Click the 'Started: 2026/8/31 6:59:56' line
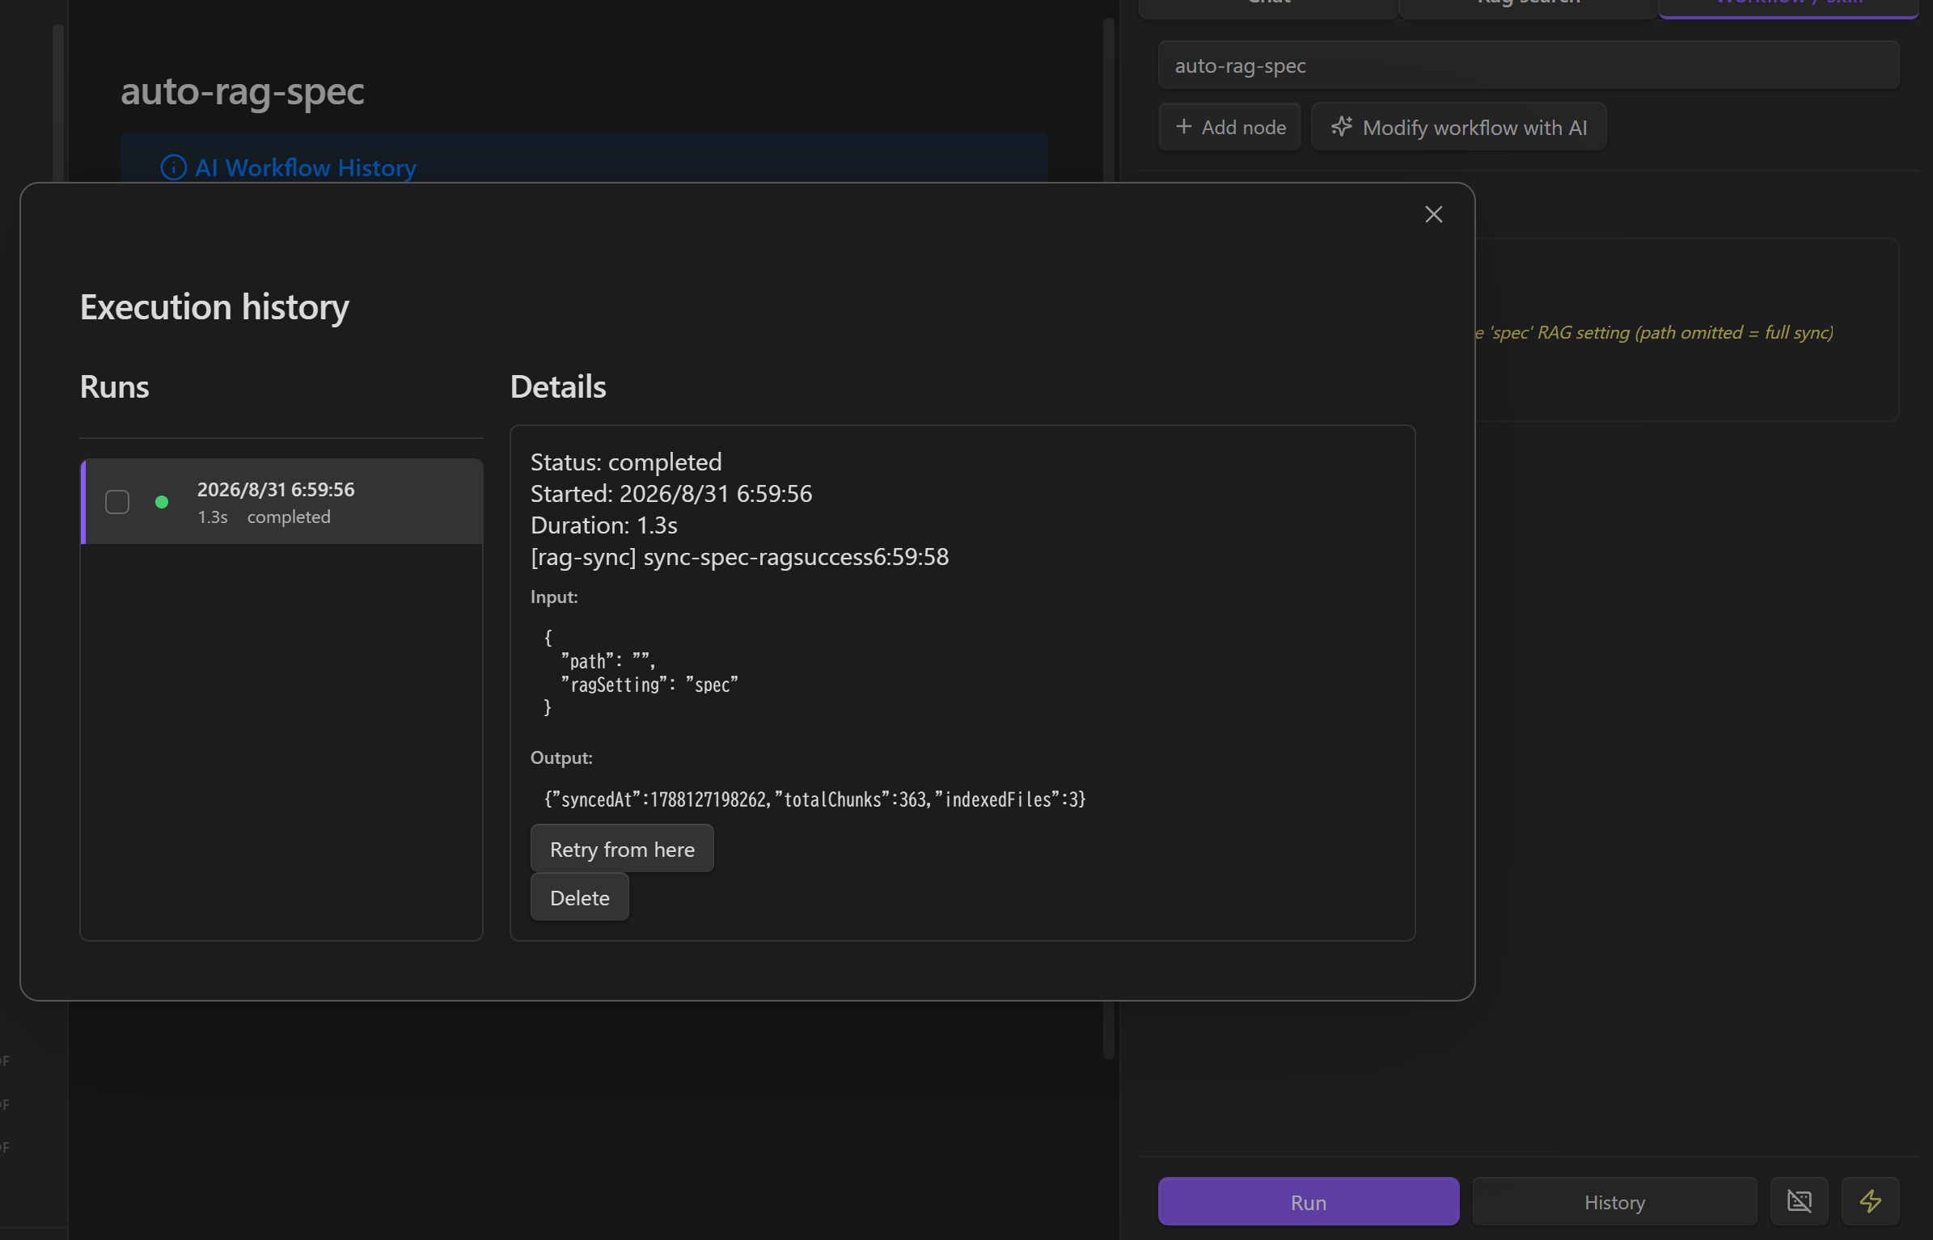Viewport: 1933px width, 1240px height. click(x=671, y=493)
